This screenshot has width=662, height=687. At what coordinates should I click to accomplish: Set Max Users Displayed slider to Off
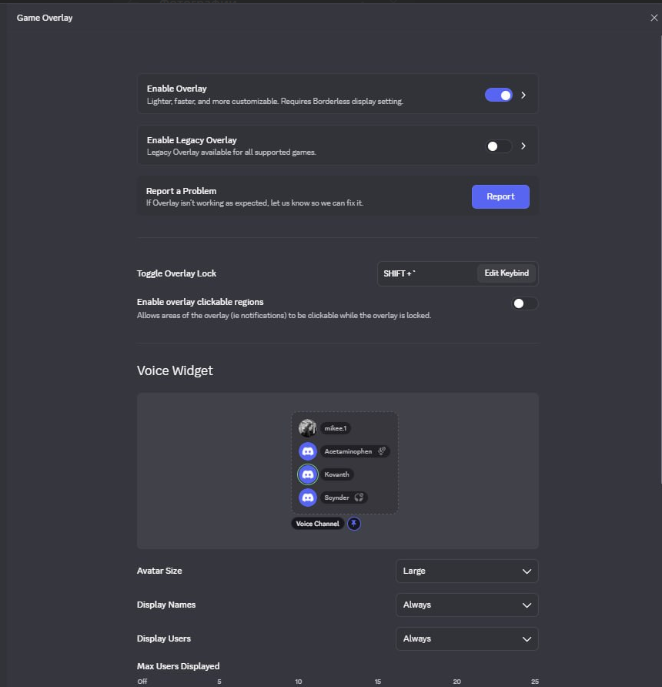pyautogui.click(x=142, y=682)
